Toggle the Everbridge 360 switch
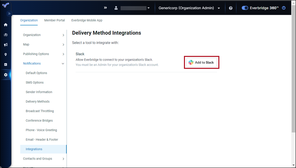 point(245,8)
